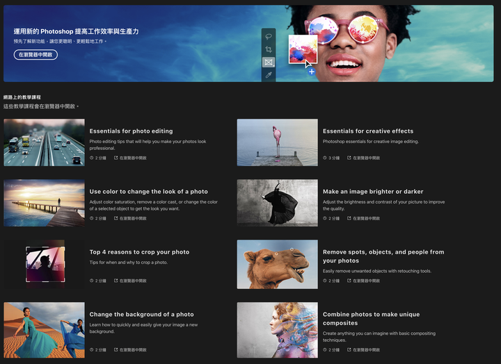This screenshot has height=364, width=501.
Task: Open the flamingo creative effects thumbnail
Action: 278,142
